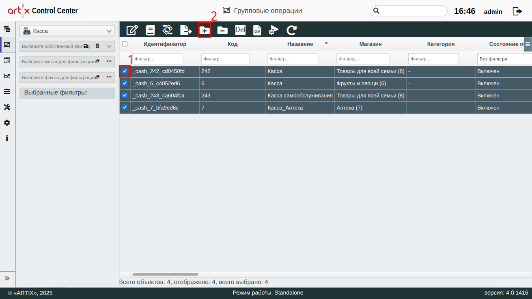Click the logout icon next to admin
This screenshot has width=532, height=299.
pyautogui.click(x=517, y=11)
